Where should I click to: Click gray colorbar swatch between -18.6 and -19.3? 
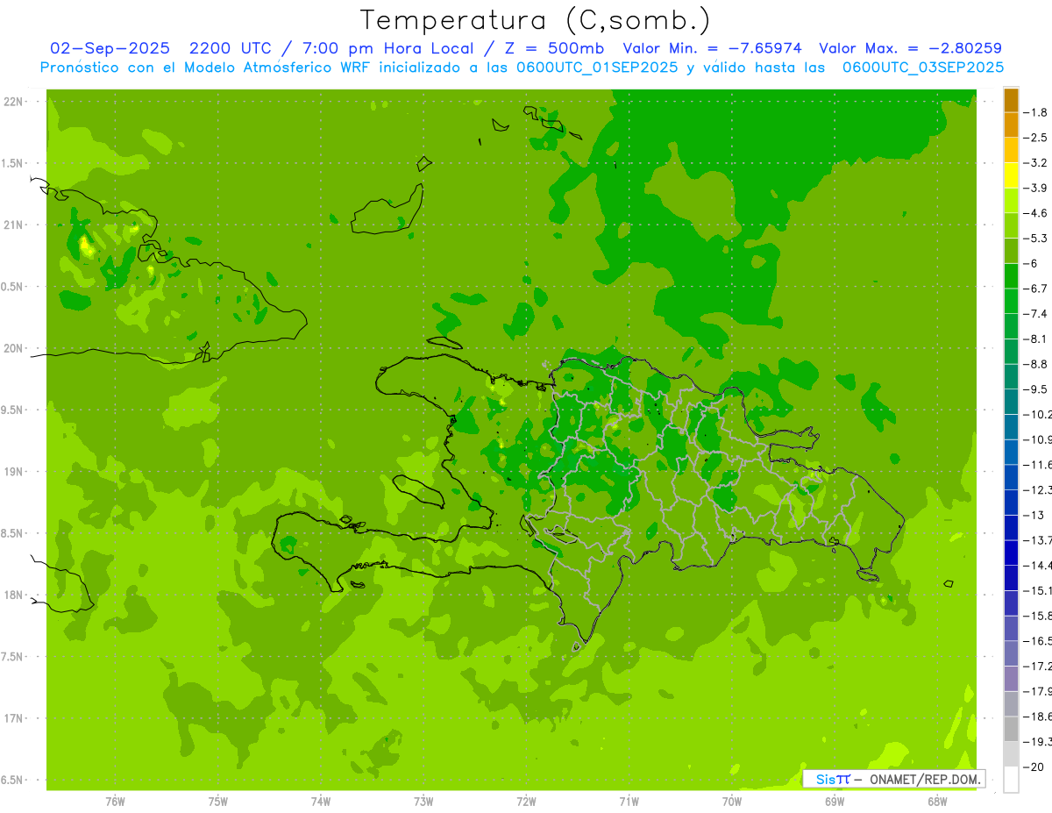point(1011,730)
